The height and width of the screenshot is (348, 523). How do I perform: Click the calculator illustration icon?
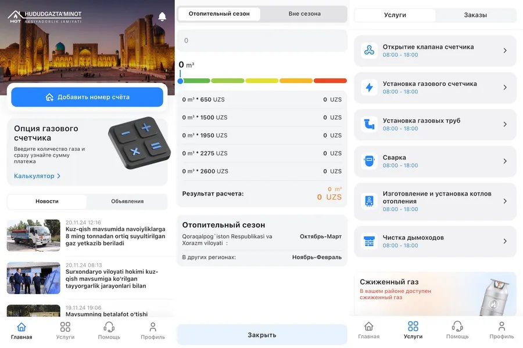pyautogui.click(x=139, y=143)
